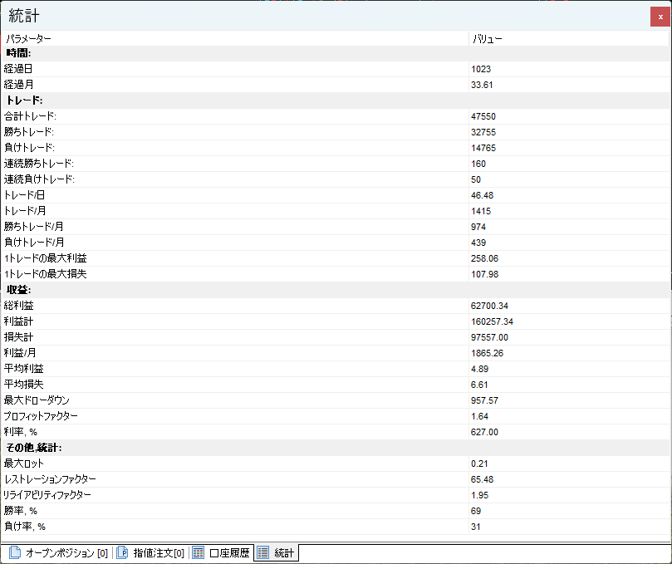Viewport: 672px width, 564px height.
Task: Click the value 65.48
Action: point(482,479)
